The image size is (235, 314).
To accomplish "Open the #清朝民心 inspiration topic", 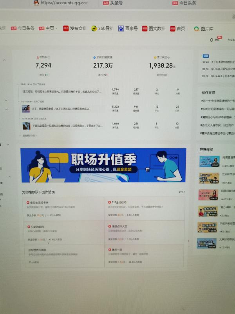I will [x=218, y=117].
